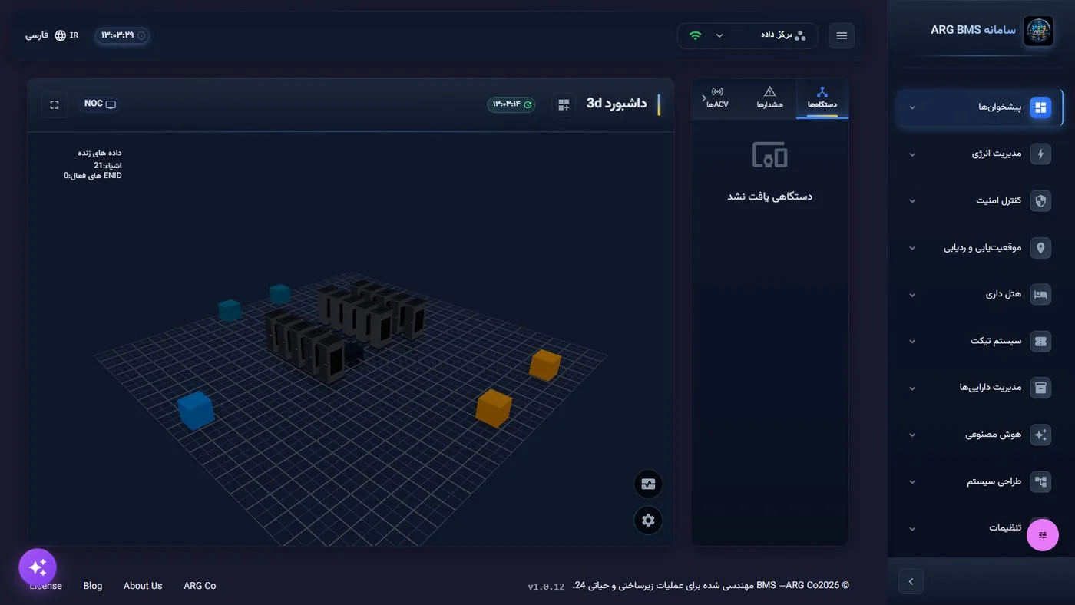This screenshot has height=605, width=1075.
Task: Expand the مدیریت انرژی menu chevron
Action: (x=912, y=154)
